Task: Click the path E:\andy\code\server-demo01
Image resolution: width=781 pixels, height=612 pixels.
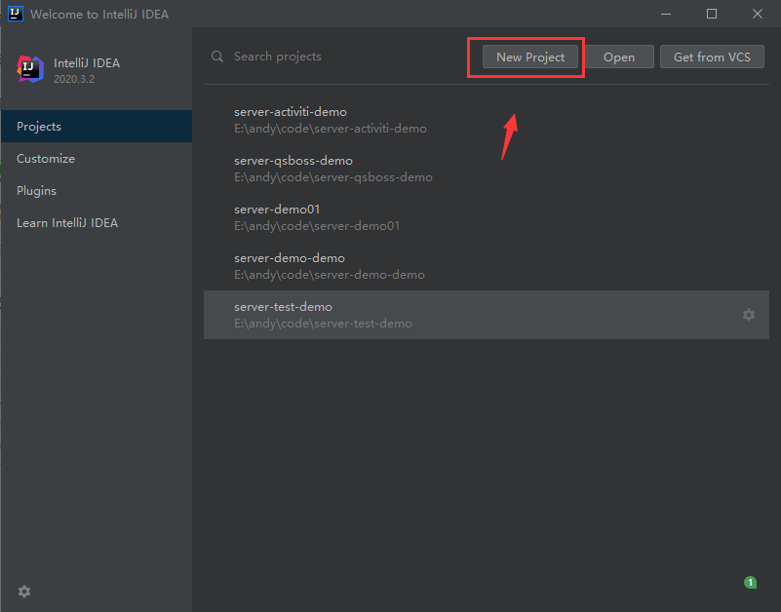Action: point(317,226)
